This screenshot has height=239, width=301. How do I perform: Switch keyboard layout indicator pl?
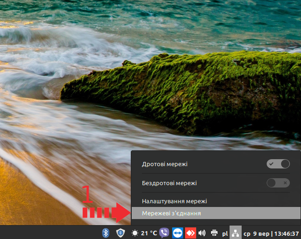click(225, 233)
